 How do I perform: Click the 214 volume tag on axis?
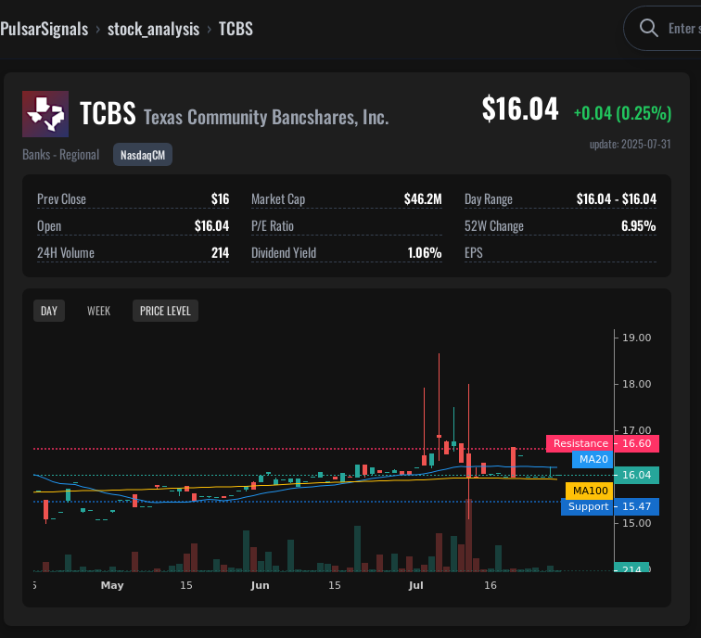[631, 568]
